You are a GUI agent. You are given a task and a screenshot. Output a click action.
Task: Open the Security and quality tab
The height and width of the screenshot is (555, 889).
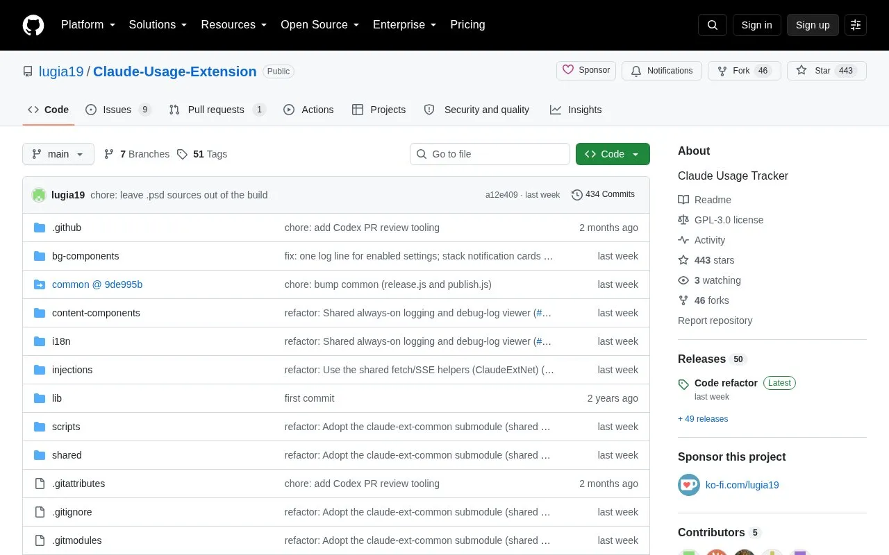click(476, 110)
